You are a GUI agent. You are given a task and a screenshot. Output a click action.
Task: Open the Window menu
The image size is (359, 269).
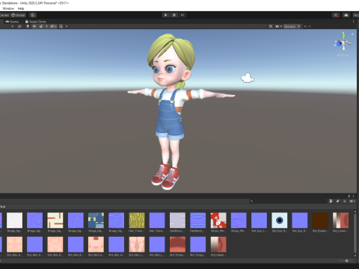click(8, 8)
